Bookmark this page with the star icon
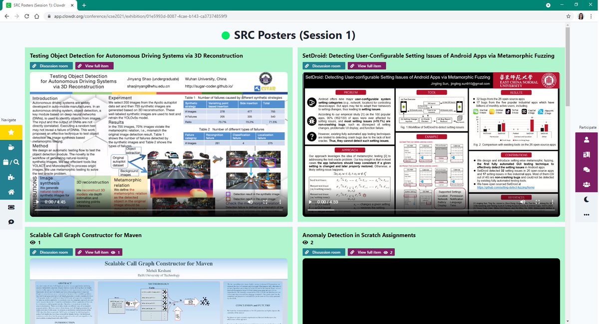 click(x=569, y=16)
